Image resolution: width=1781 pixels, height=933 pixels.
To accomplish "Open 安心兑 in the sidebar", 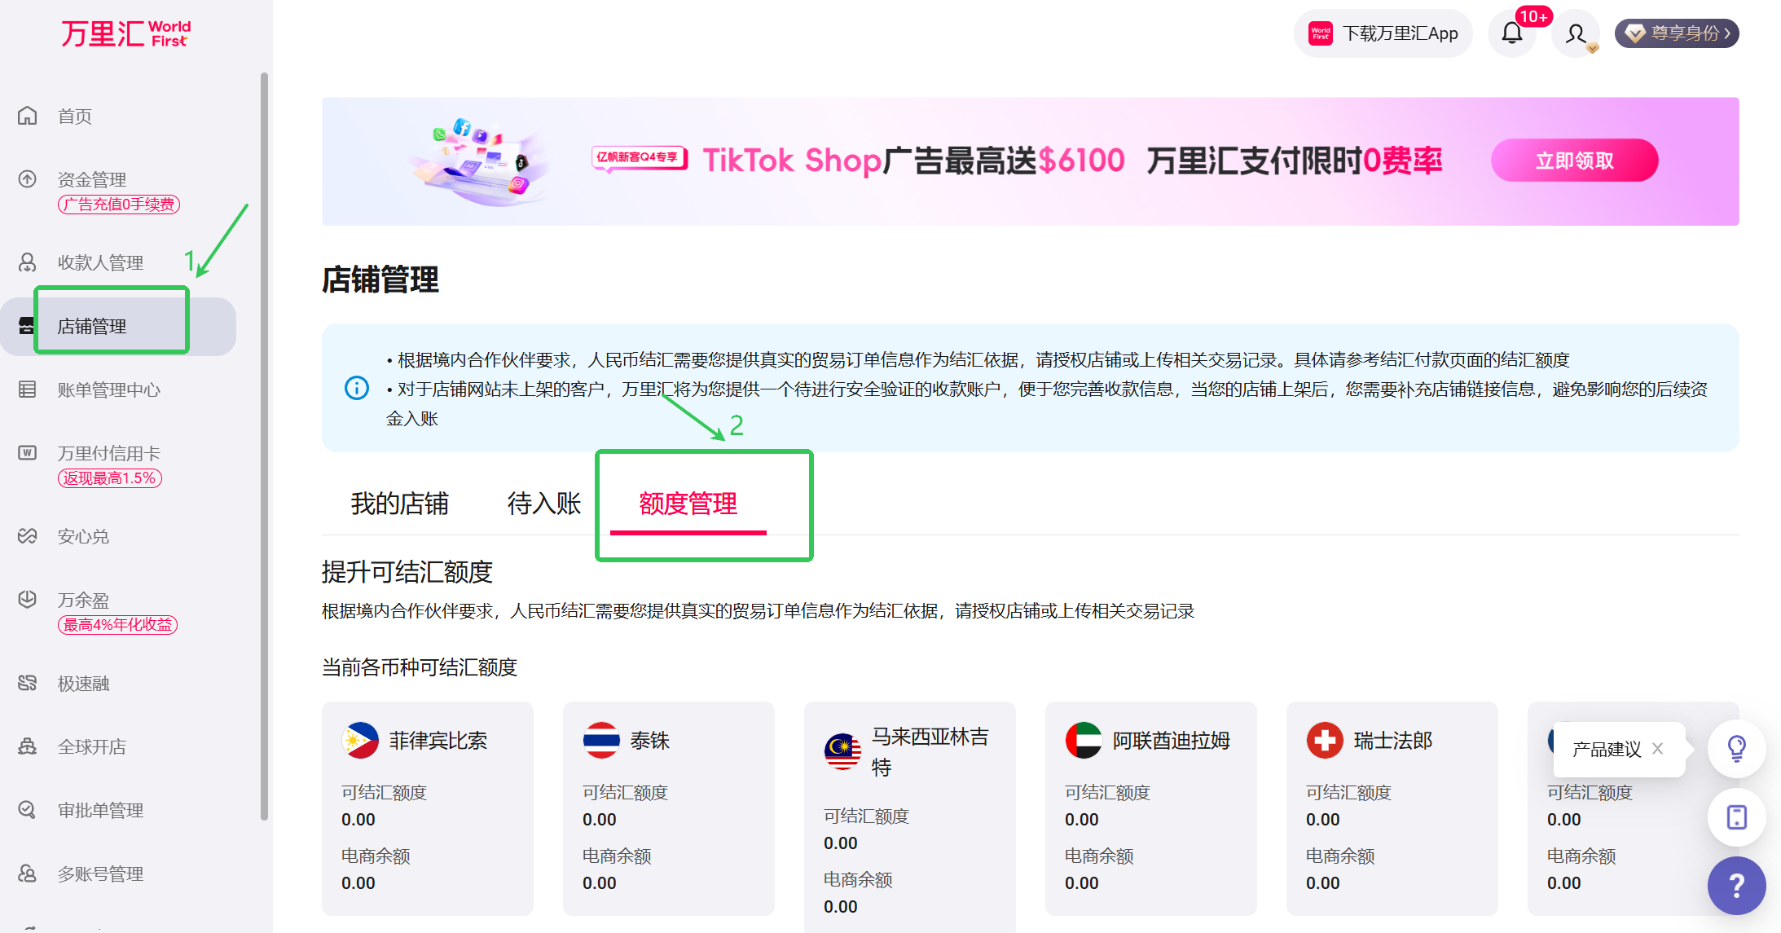I will click(83, 536).
